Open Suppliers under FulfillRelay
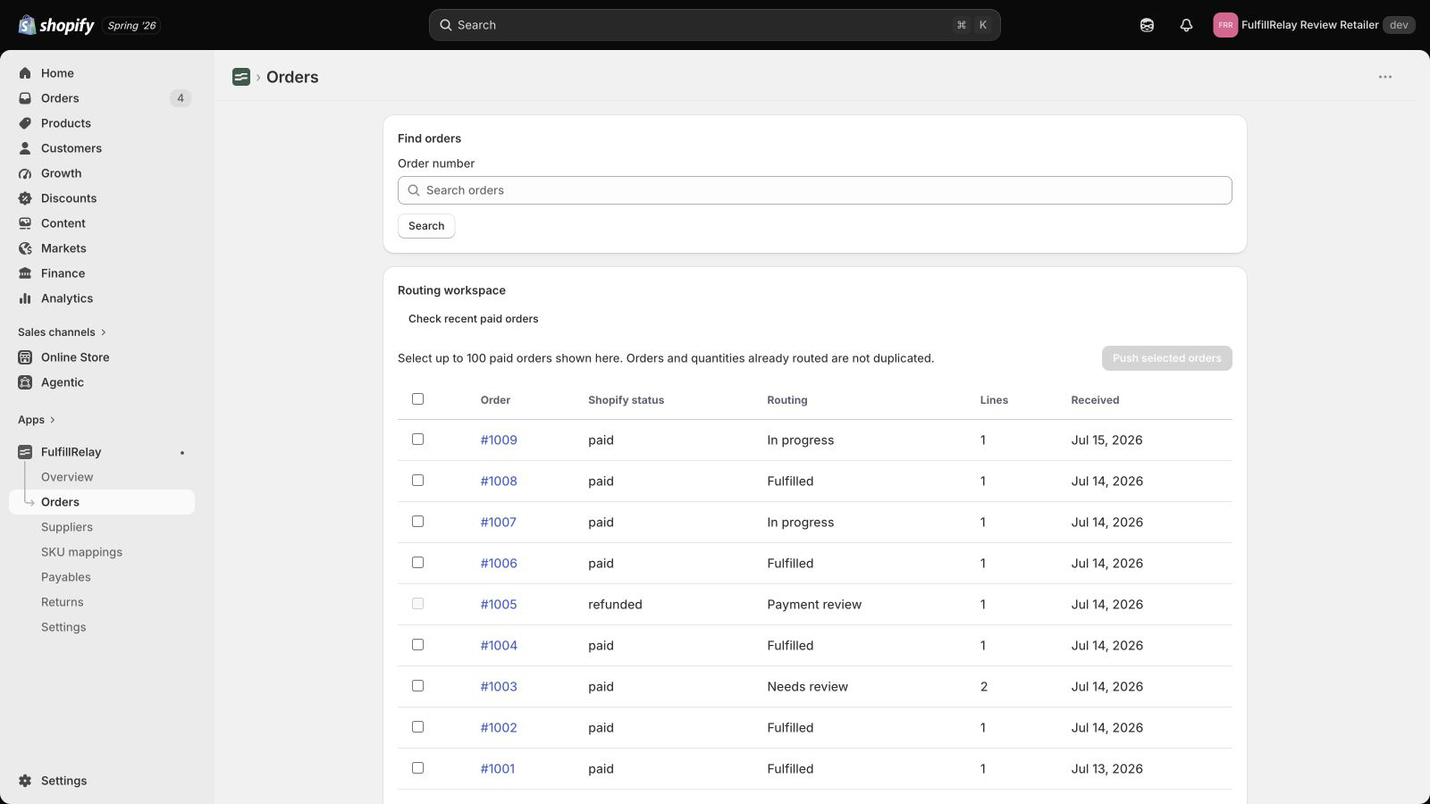This screenshot has width=1430, height=804. click(67, 527)
